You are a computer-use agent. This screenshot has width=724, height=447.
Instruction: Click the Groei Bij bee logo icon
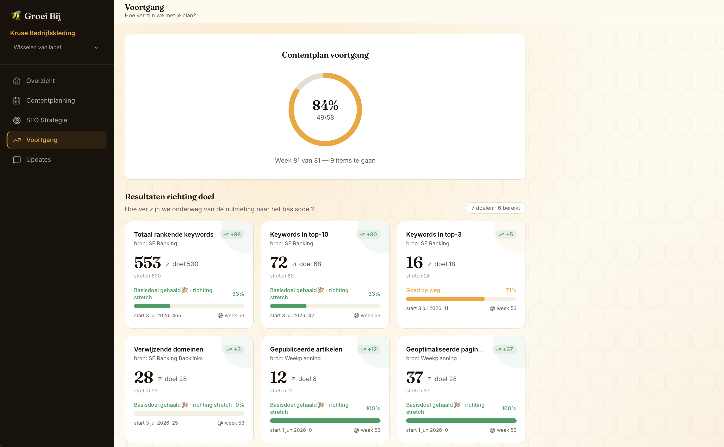[16, 16]
